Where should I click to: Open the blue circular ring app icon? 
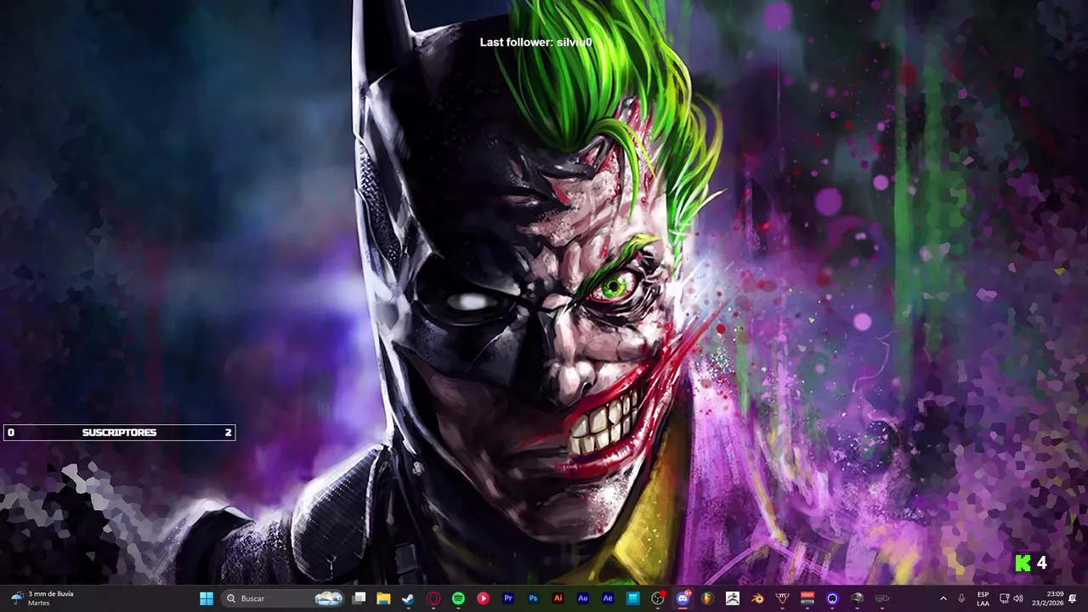tap(832, 598)
